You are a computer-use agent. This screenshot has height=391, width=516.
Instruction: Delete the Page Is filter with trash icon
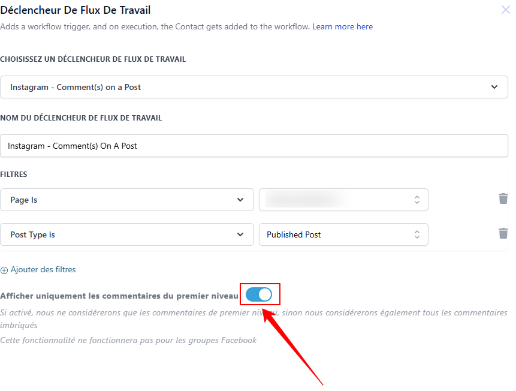pyautogui.click(x=503, y=198)
